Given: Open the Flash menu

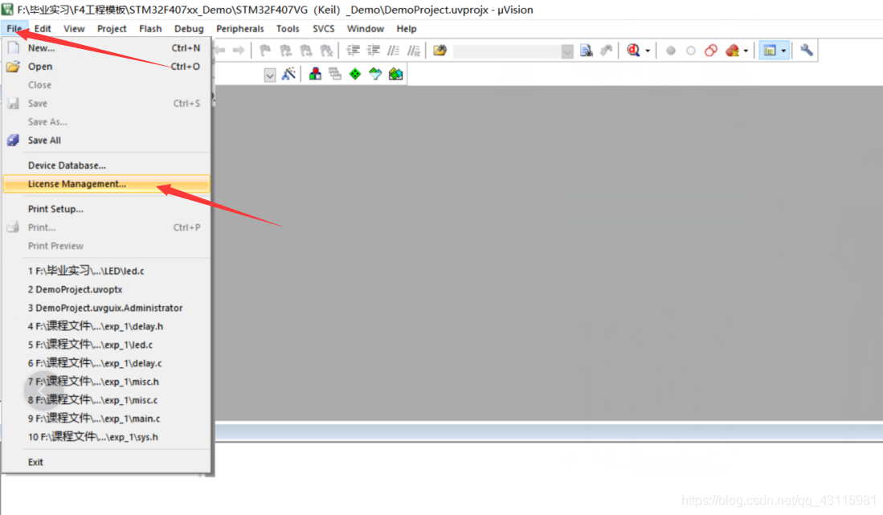Looking at the screenshot, I should pyautogui.click(x=150, y=29).
